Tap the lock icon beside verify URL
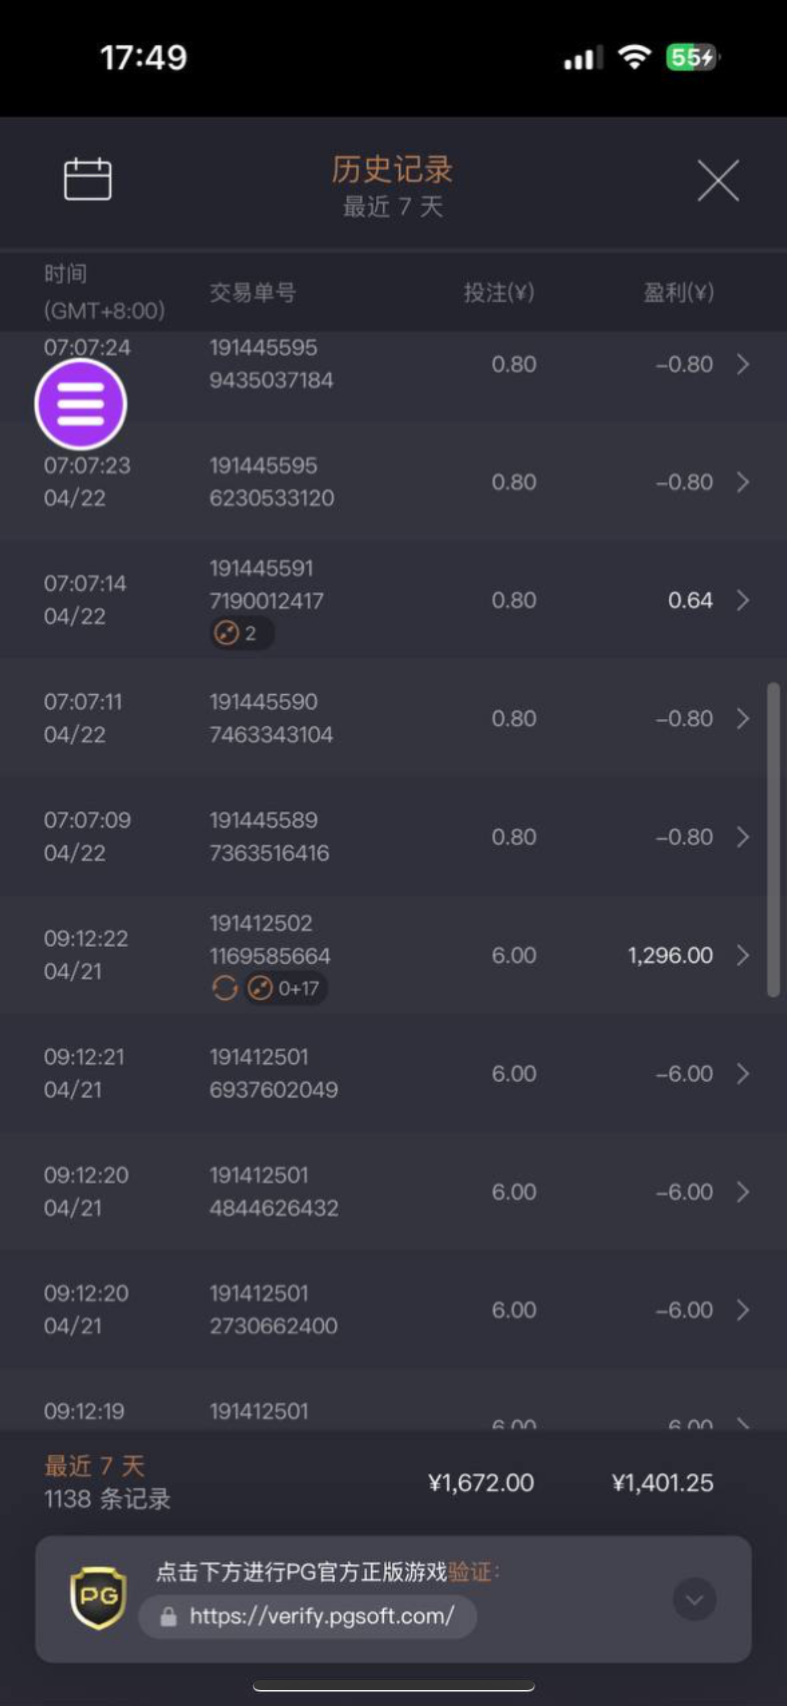This screenshot has width=787, height=1706. point(168,1617)
